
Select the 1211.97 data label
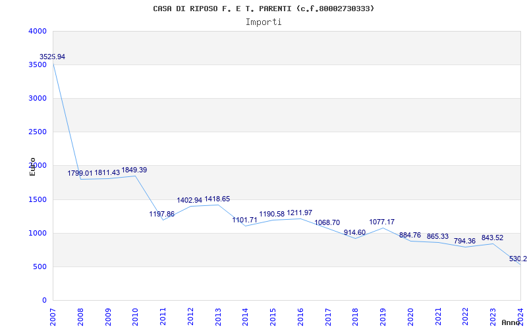coord(300,213)
